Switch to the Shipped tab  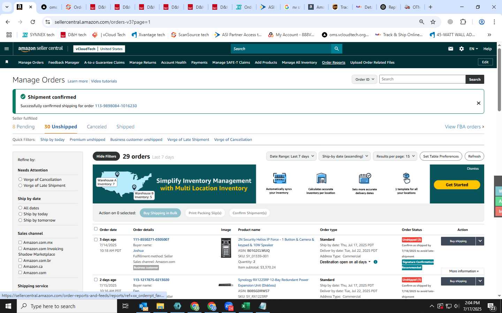coord(125,127)
